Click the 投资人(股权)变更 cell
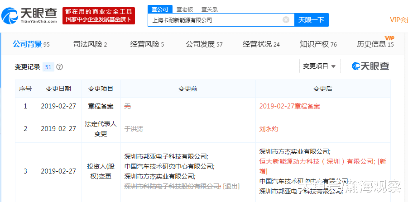Viewport: 408px width, 202px height. 101,171
